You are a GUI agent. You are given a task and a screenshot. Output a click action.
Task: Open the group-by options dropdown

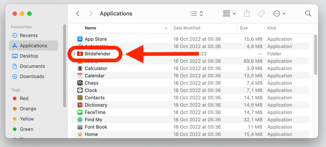(x=229, y=14)
